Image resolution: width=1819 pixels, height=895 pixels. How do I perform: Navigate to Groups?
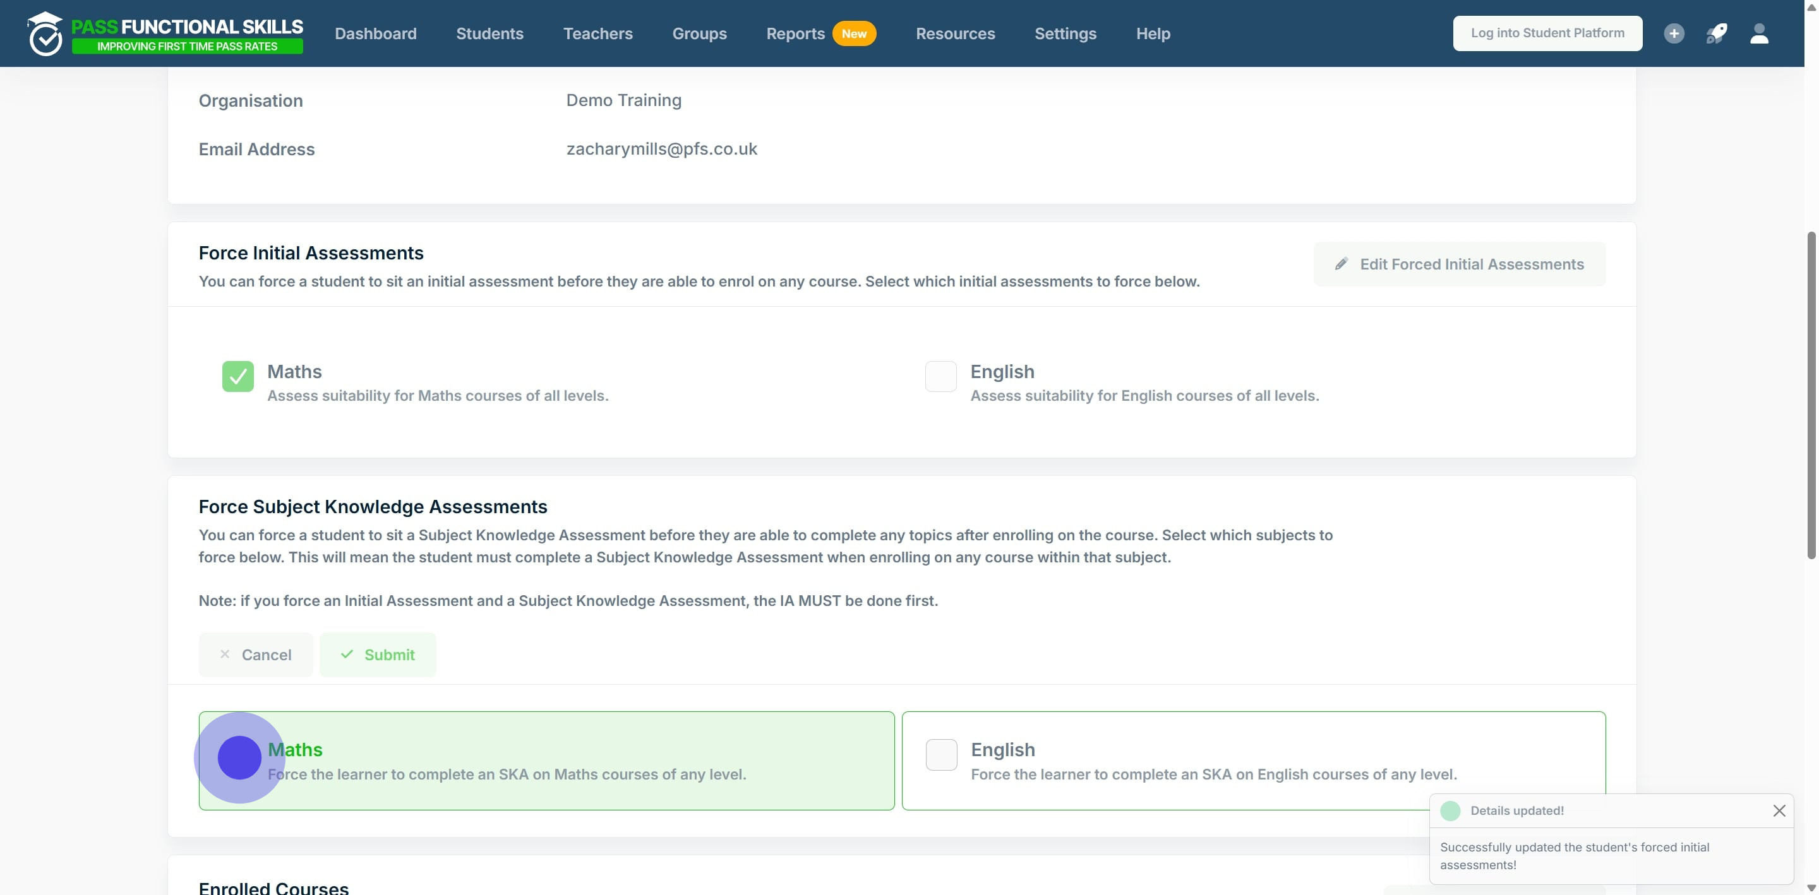coord(699,33)
